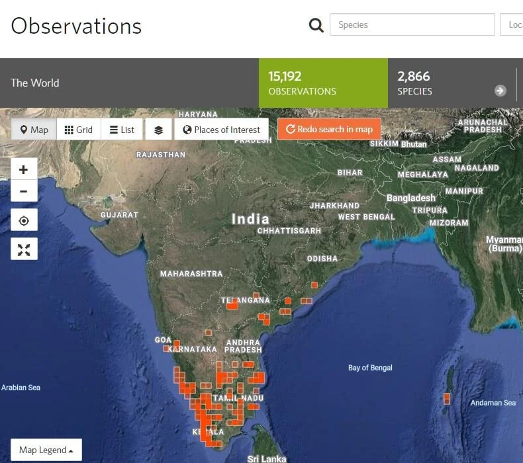The image size is (523, 463).
Task: Click Redo search in map
Action: click(329, 129)
